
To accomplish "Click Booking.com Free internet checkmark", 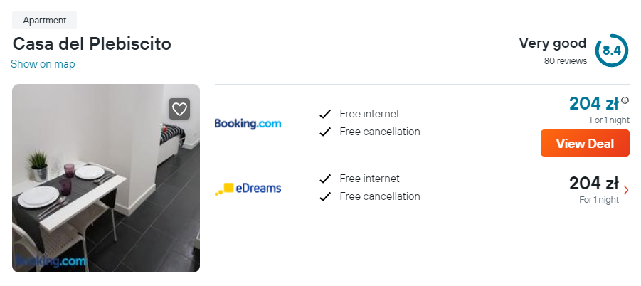I will pyautogui.click(x=325, y=114).
